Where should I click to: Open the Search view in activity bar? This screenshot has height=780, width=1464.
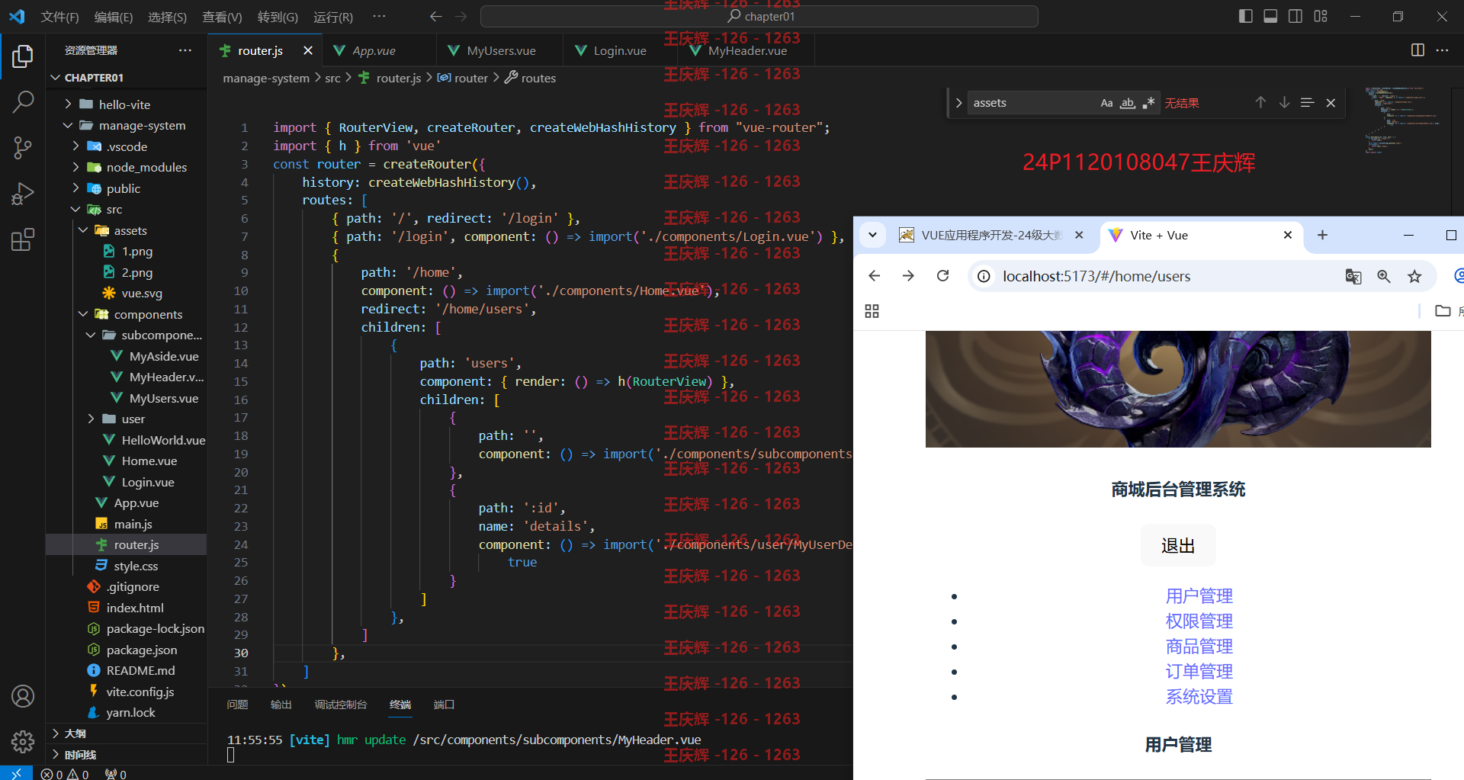pyautogui.click(x=23, y=101)
